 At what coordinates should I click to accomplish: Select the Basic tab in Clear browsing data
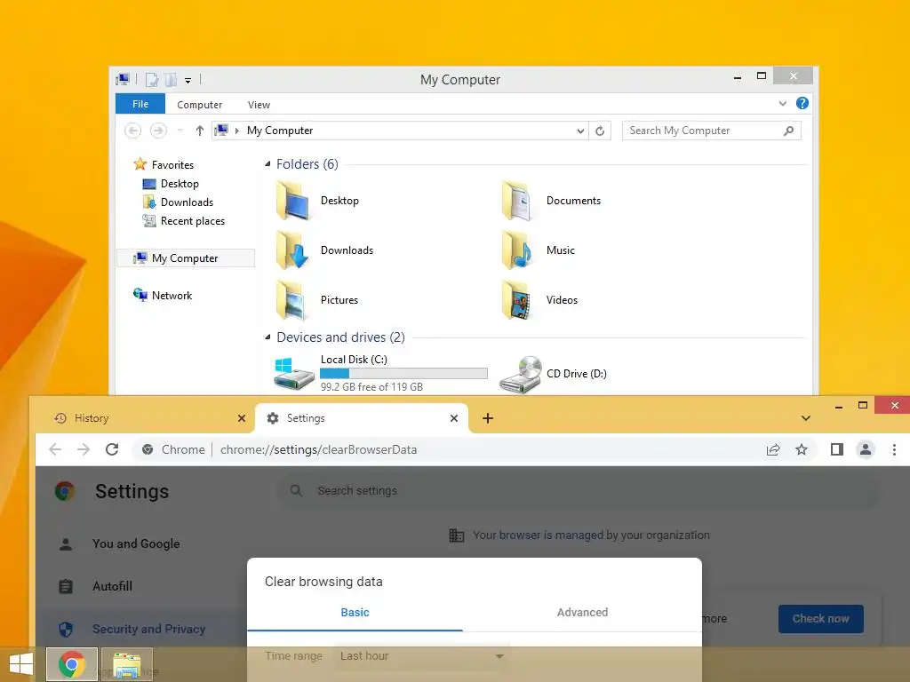click(x=355, y=613)
